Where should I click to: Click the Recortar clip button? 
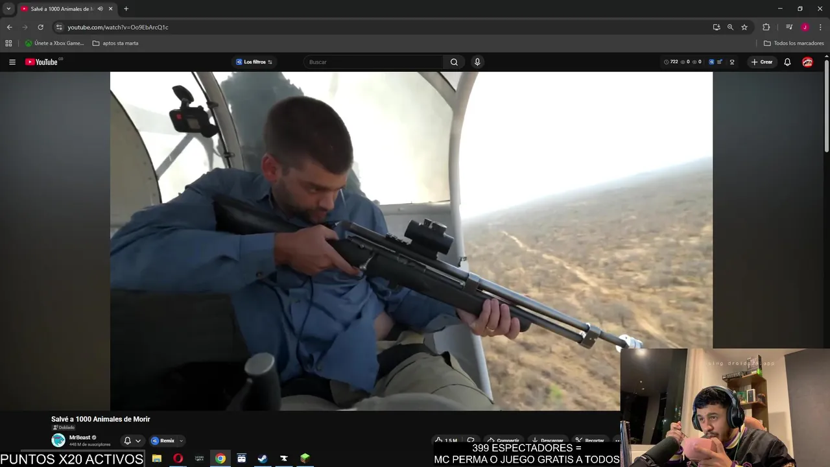coord(589,440)
